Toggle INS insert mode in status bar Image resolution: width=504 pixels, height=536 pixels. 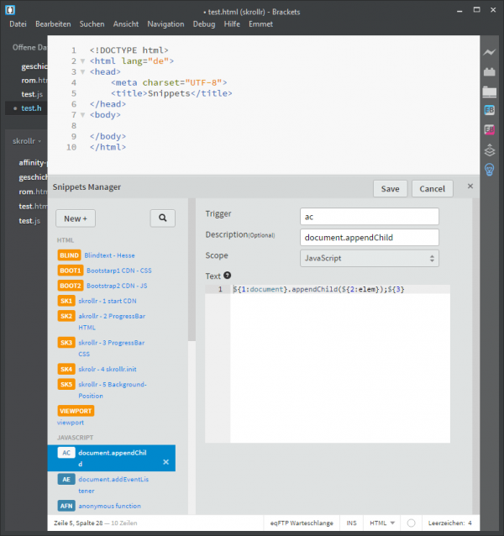click(x=351, y=523)
